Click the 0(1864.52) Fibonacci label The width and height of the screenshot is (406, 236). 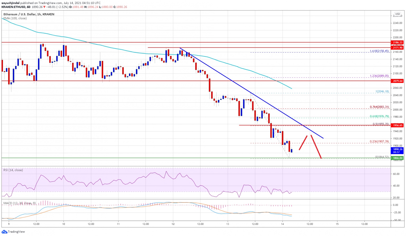click(382, 157)
